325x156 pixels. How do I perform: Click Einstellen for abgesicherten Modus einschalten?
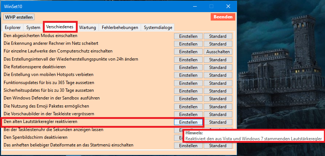point(188,36)
